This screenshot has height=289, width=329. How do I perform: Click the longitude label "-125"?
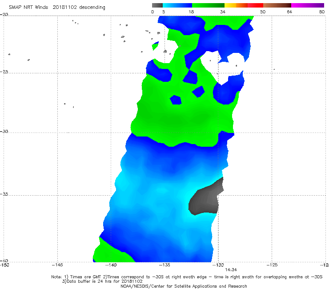tap(272, 265)
